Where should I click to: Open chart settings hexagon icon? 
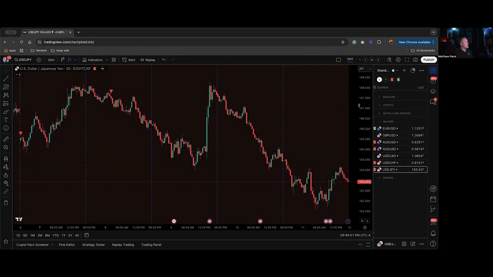398,60
